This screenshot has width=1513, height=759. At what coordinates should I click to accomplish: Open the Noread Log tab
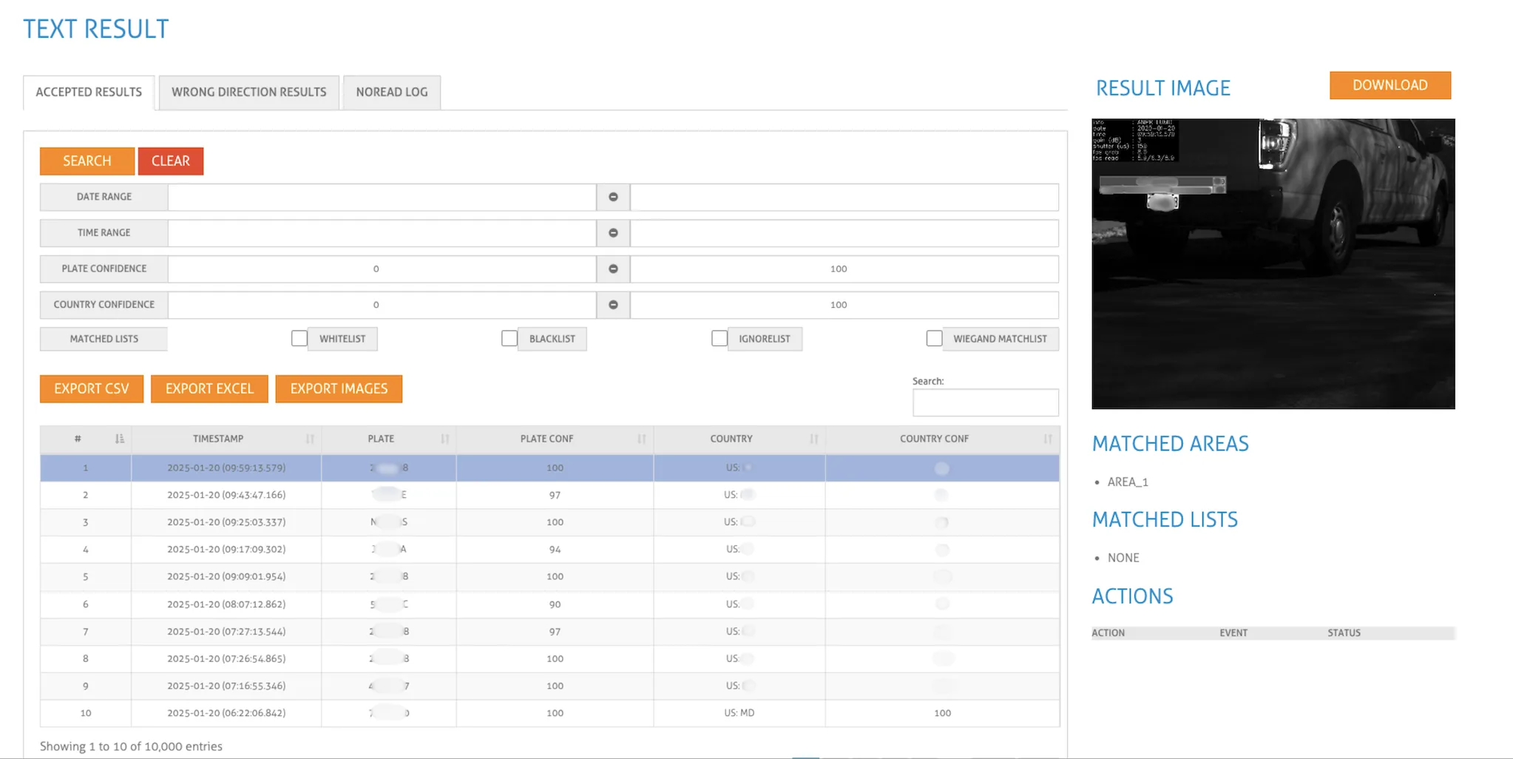pyautogui.click(x=392, y=92)
